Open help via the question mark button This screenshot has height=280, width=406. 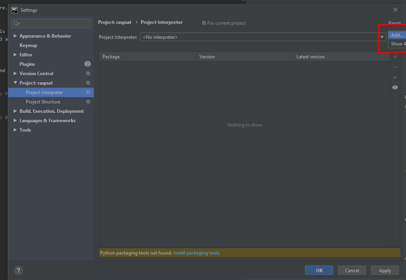18,271
